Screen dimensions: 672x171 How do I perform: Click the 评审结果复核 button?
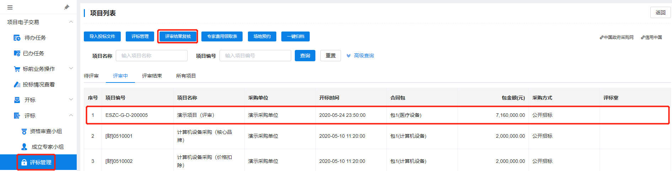(x=178, y=36)
